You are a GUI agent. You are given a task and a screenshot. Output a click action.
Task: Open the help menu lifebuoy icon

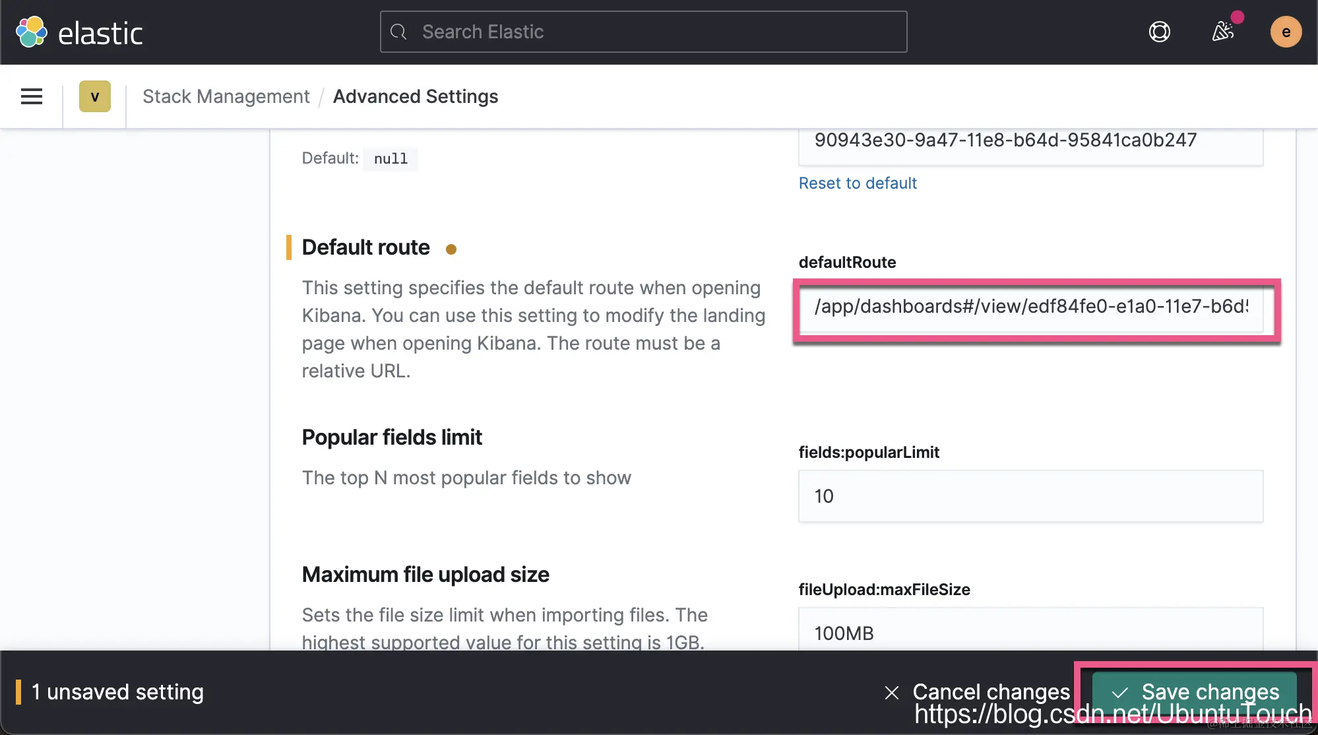(1159, 32)
